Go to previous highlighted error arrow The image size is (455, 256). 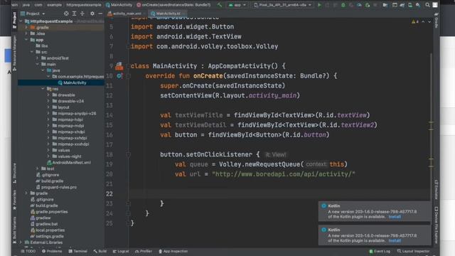point(423,22)
